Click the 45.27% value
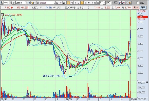This screenshot has height=101, width=149. (x=57, y=8)
